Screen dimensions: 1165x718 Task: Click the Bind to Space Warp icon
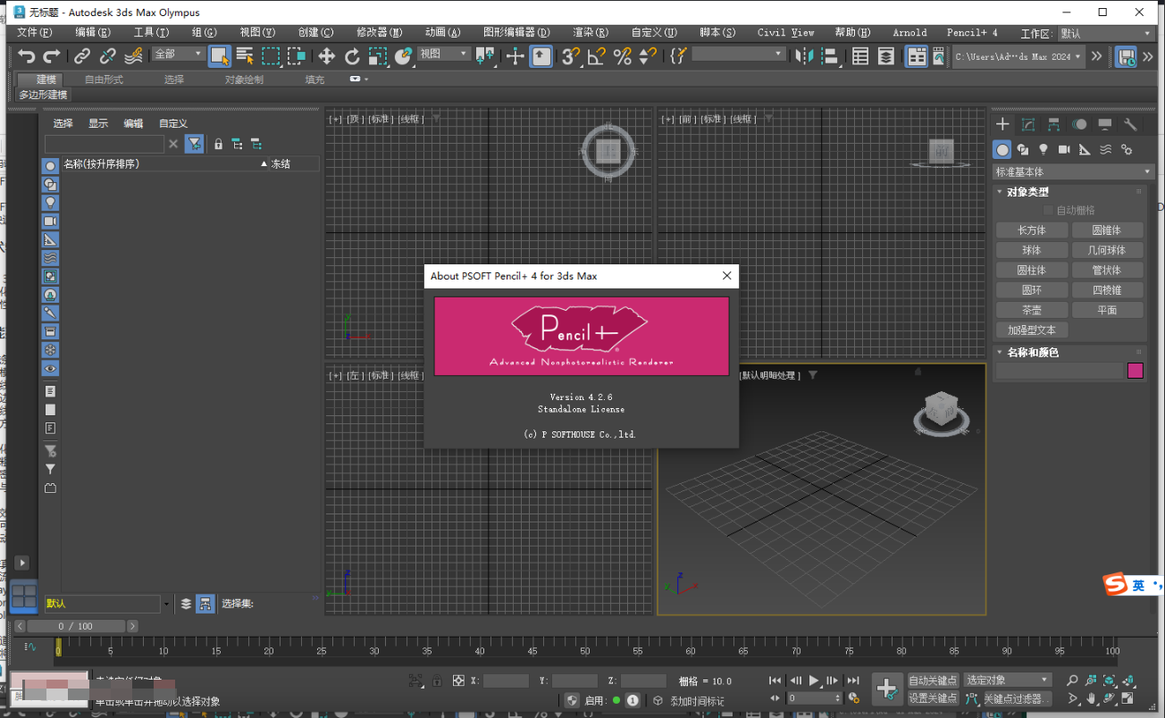click(x=133, y=56)
